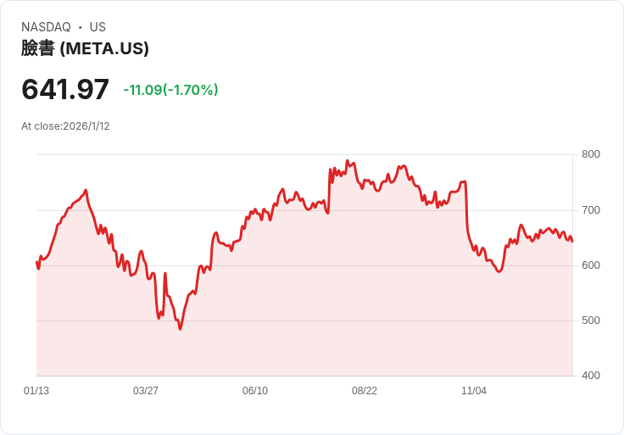
Task: Click the 800 y-axis label
Action: [590, 154]
